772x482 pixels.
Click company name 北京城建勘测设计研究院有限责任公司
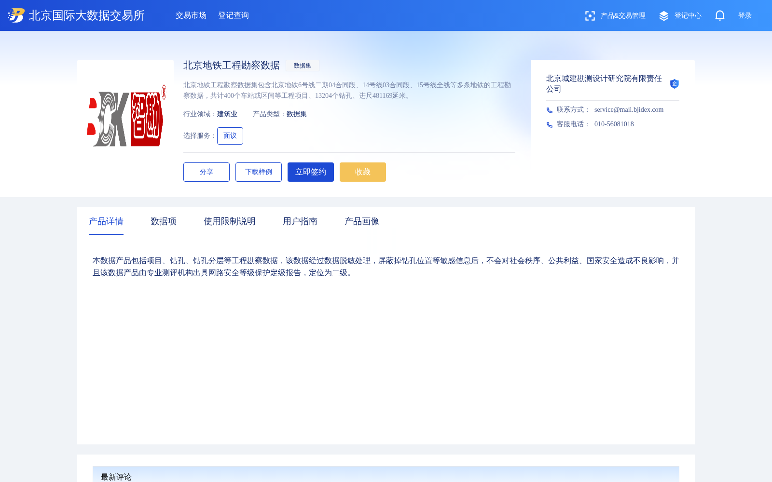point(604,84)
